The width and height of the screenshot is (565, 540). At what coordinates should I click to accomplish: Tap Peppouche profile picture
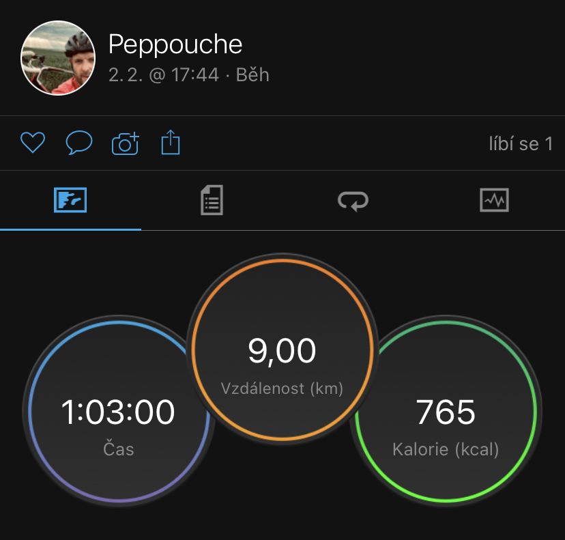(58, 58)
